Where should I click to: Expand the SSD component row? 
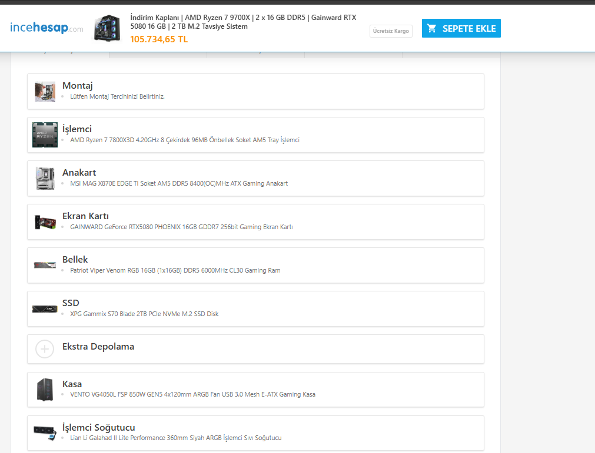[x=256, y=308]
